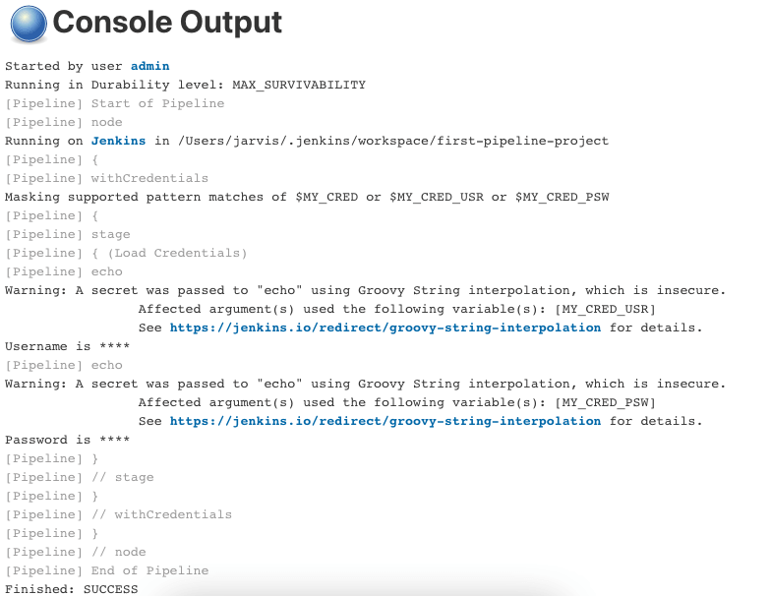Click the closing // withCredentials line

tap(119, 514)
